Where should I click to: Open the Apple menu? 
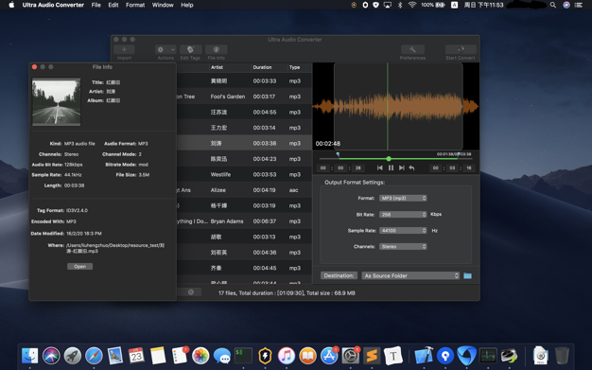pyautogui.click(x=11, y=5)
